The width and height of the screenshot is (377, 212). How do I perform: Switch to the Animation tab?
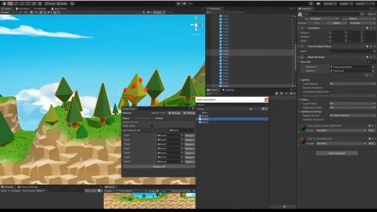click(22, 8)
